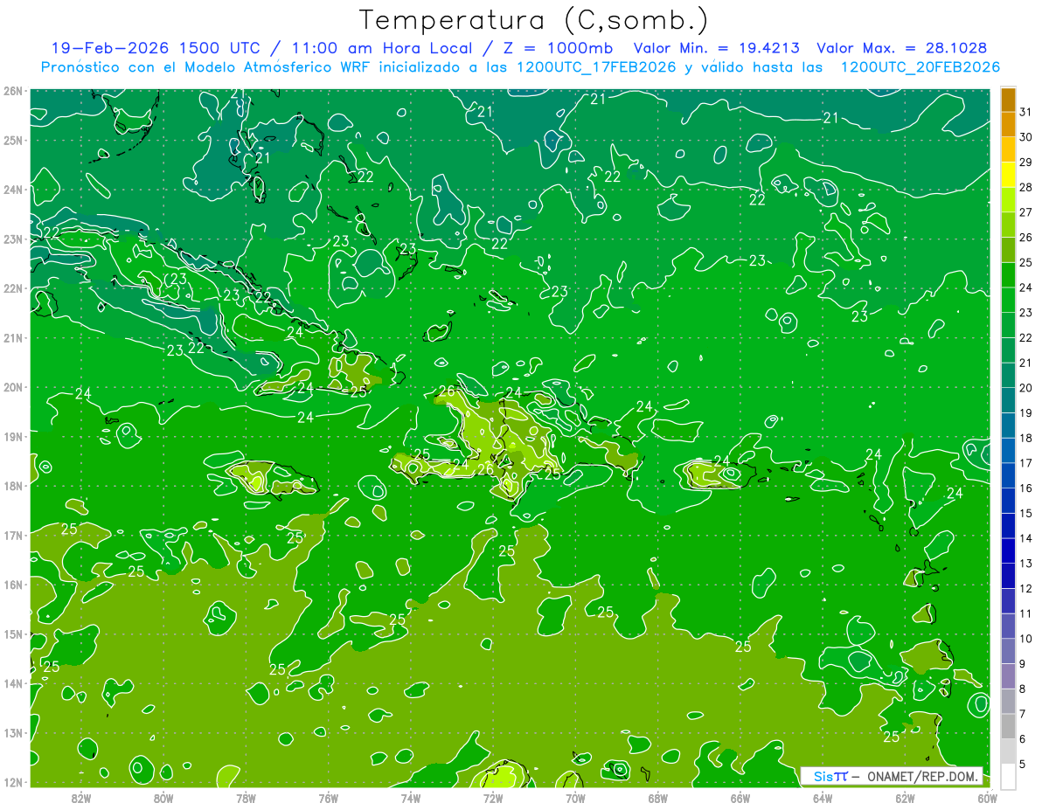Screen dimensions: 1049x810
Task: Click the longitude axis label 70W
Action: 575,798
